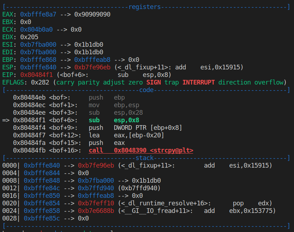Screen dimensions: 294x232
Task: Click stack entry 0028 address 0xbfffe85c
Action: [42, 218]
